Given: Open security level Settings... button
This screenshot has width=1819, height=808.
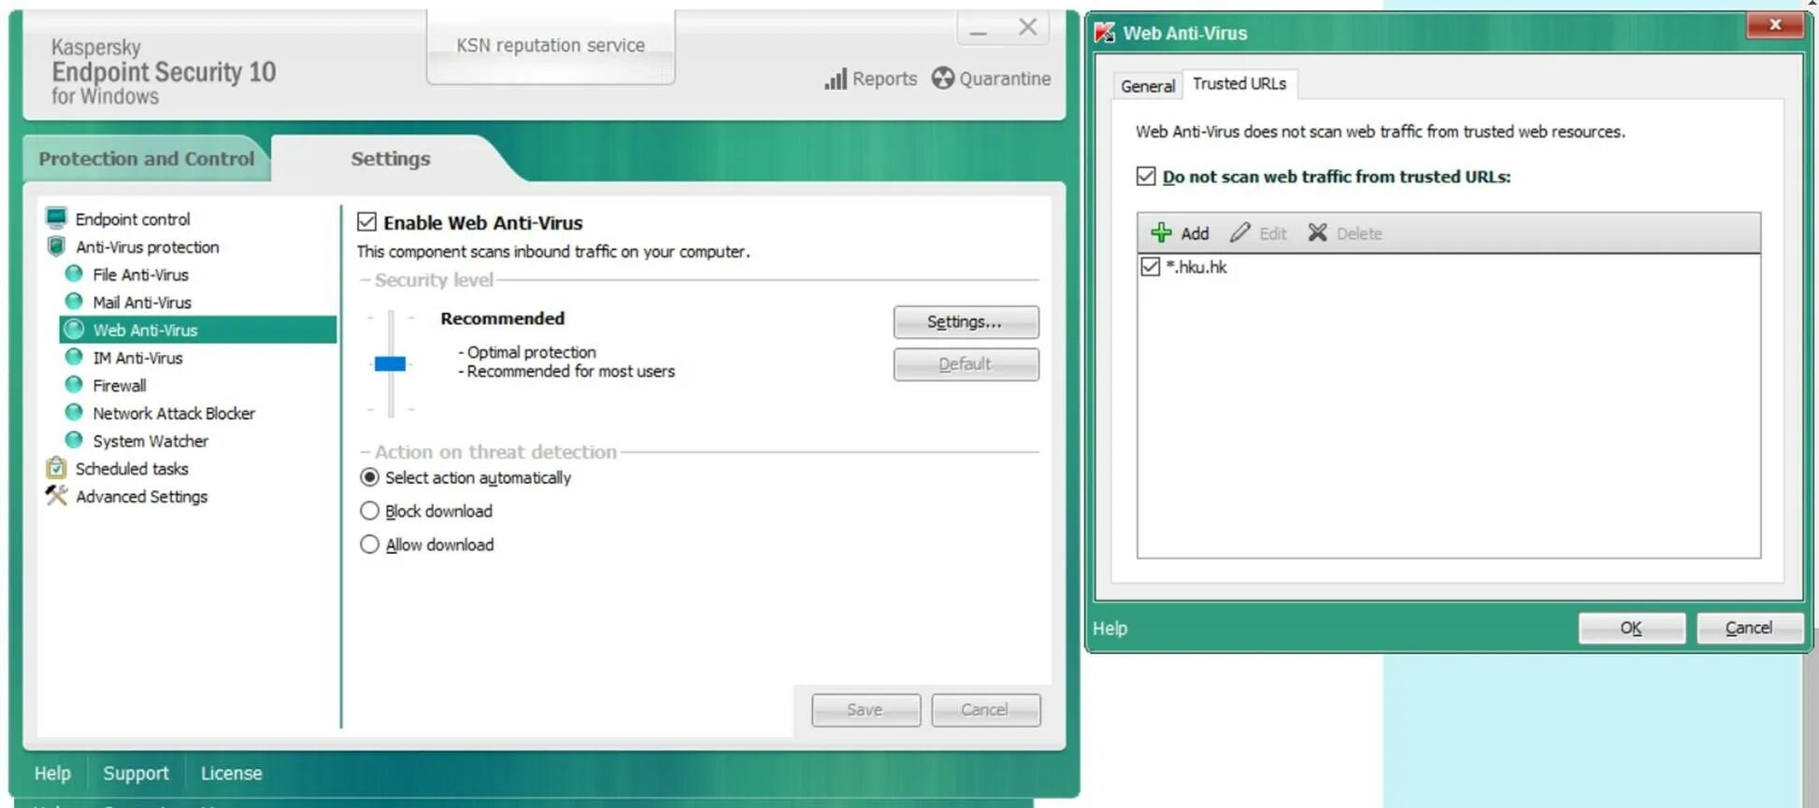Looking at the screenshot, I should [966, 322].
